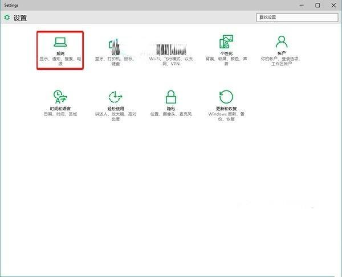The width and height of the screenshot is (342, 277).
Task: Open Network & Internet icon (Wi-Fi, VPN)
Action: click(171, 49)
